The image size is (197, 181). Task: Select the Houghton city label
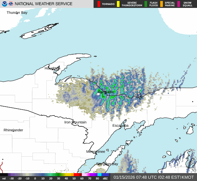tap(53, 68)
